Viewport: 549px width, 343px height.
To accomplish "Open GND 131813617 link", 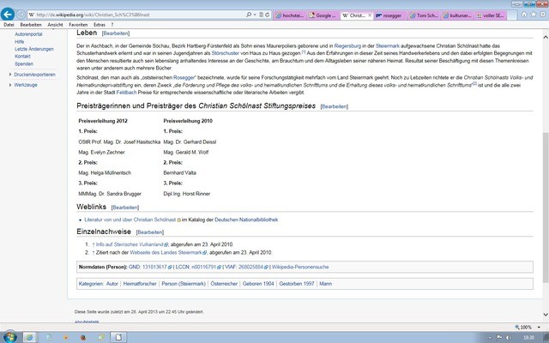I will click(x=154, y=267).
